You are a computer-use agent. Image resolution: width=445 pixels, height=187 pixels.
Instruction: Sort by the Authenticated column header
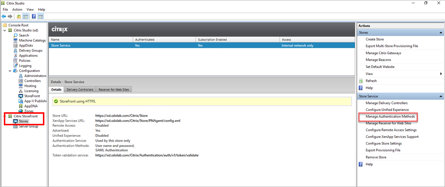click(x=164, y=40)
